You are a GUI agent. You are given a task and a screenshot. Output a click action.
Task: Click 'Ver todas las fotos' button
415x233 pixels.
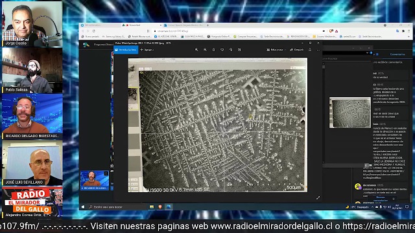pyautogui.click(x=126, y=50)
